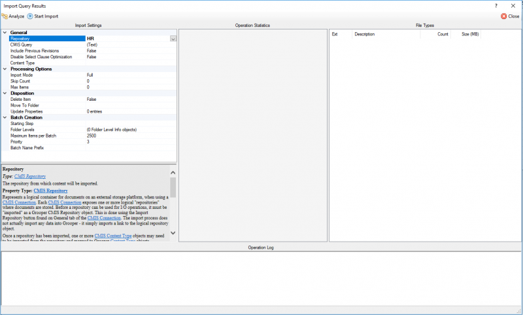Collapse the Disposition section

pyautogui.click(x=5, y=93)
